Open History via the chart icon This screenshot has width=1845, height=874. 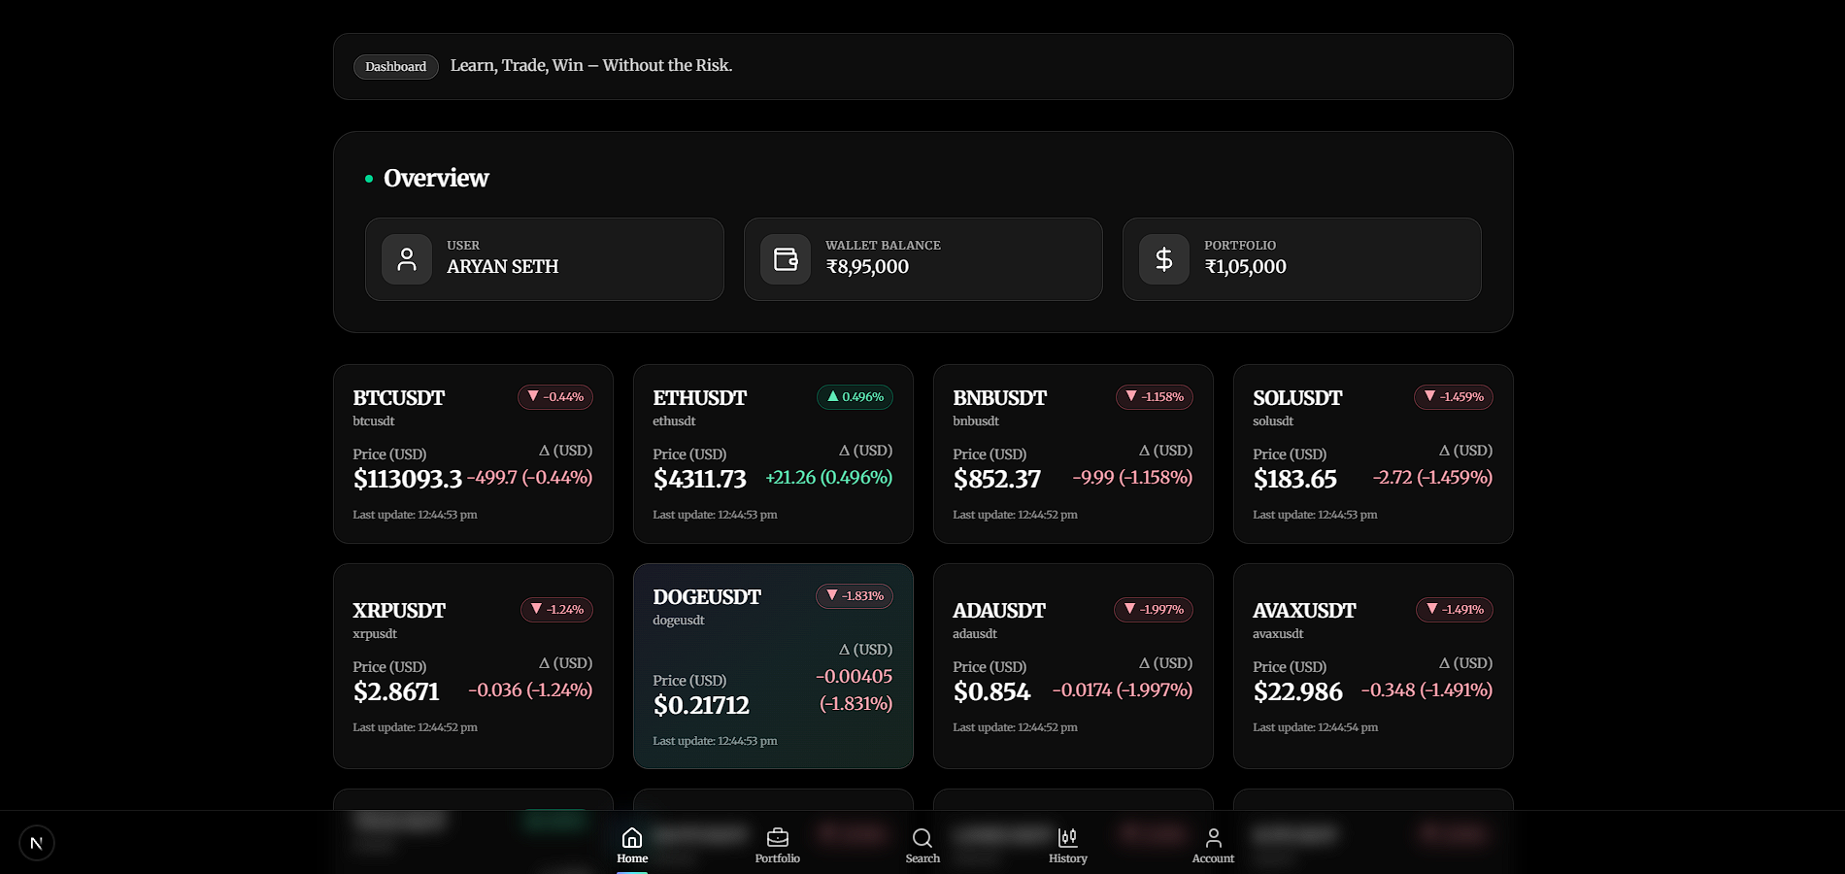[1067, 837]
